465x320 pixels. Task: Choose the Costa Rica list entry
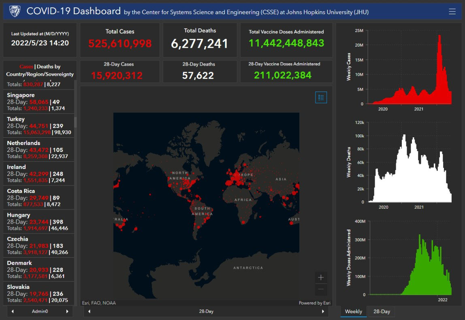[38, 197]
